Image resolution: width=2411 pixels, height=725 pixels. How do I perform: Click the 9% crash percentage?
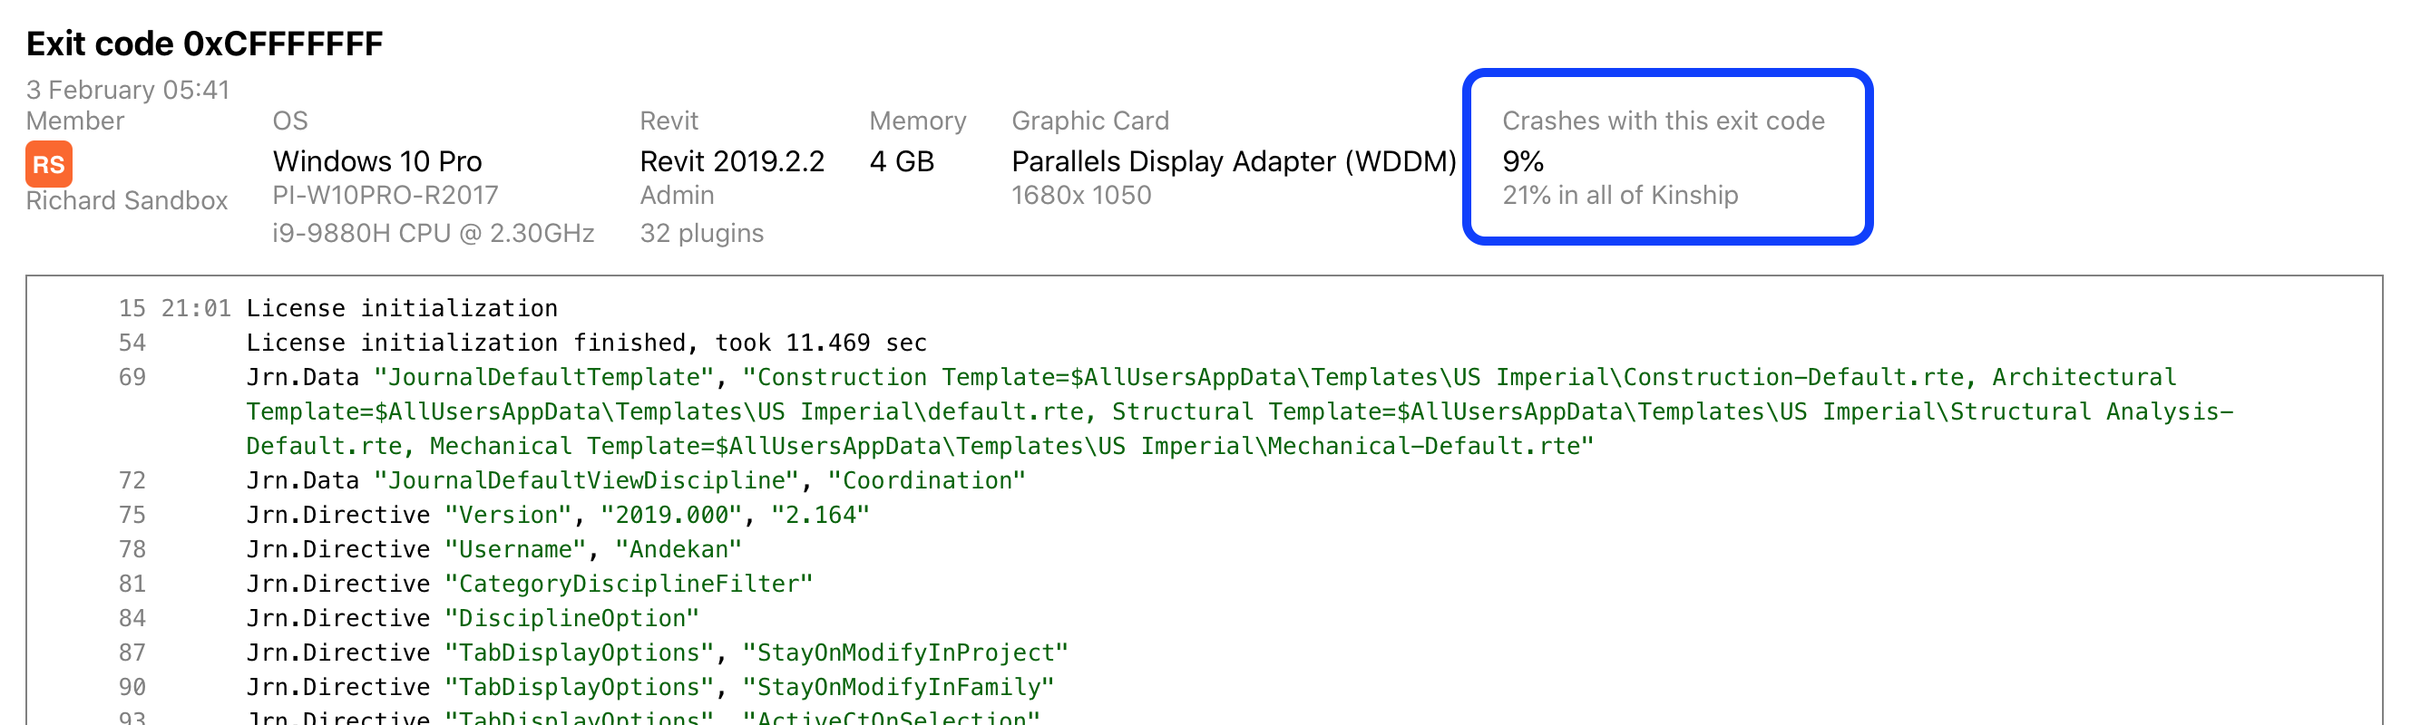pyautogui.click(x=1523, y=161)
